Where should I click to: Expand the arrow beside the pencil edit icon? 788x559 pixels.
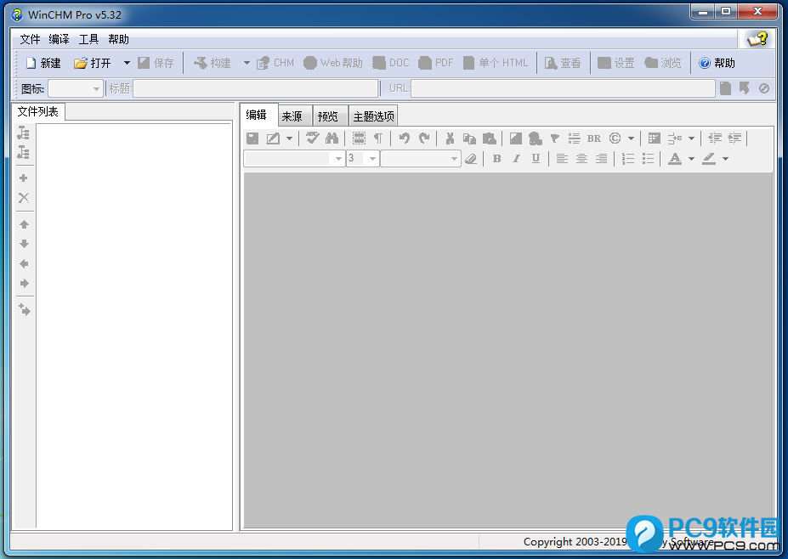290,138
